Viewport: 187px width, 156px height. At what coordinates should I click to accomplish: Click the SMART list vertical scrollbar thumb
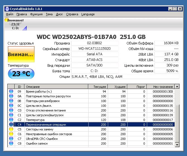(x=177, y=123)
